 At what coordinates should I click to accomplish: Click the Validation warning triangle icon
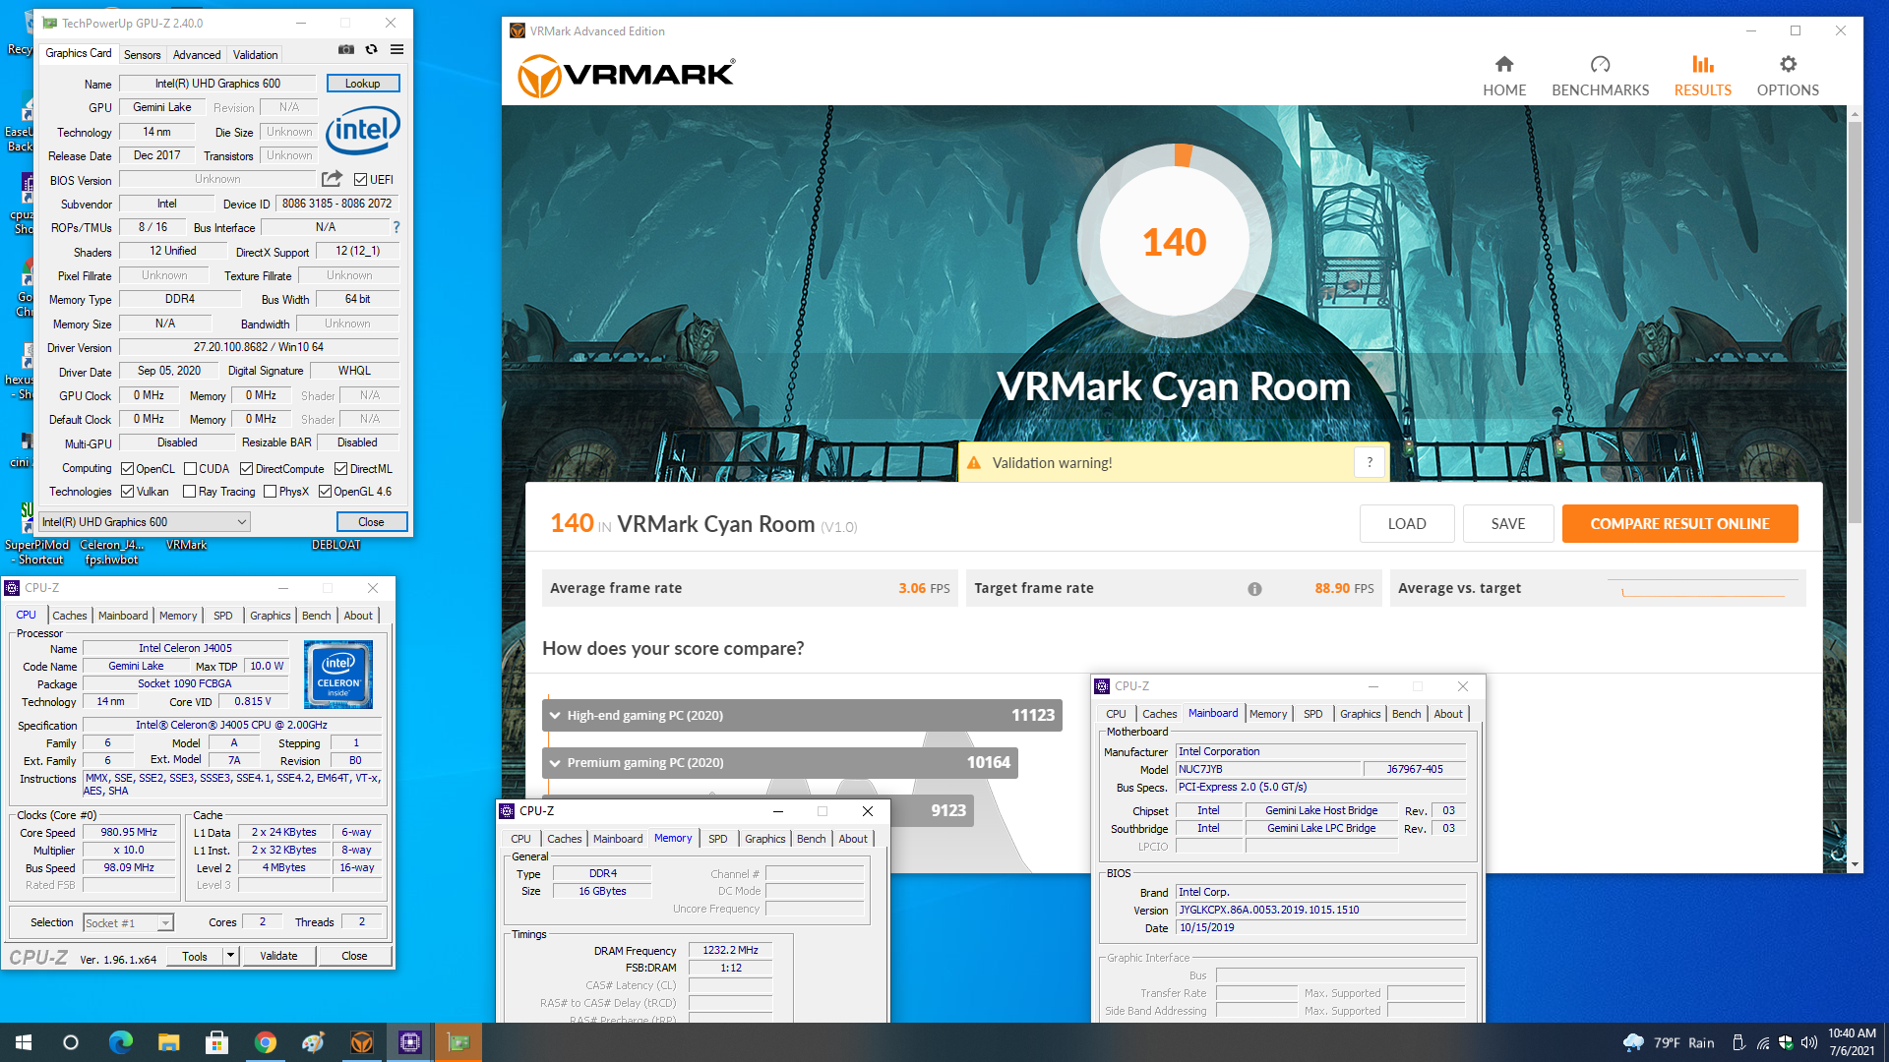click(x=974, y=463)
